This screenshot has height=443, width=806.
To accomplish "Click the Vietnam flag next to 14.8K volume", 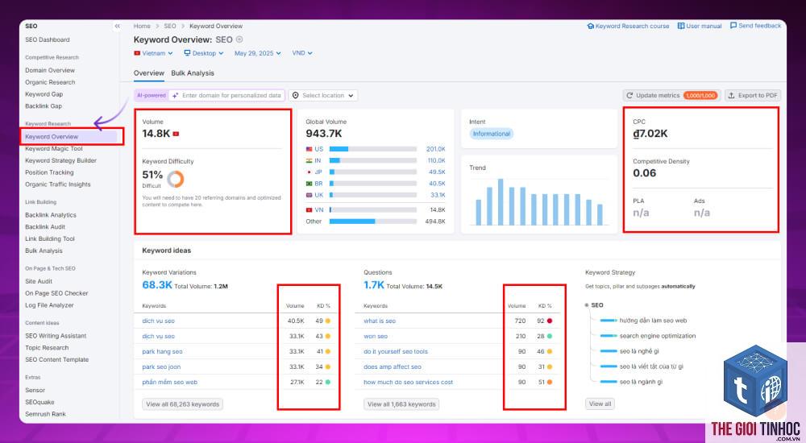I will [x=176, y=134].
